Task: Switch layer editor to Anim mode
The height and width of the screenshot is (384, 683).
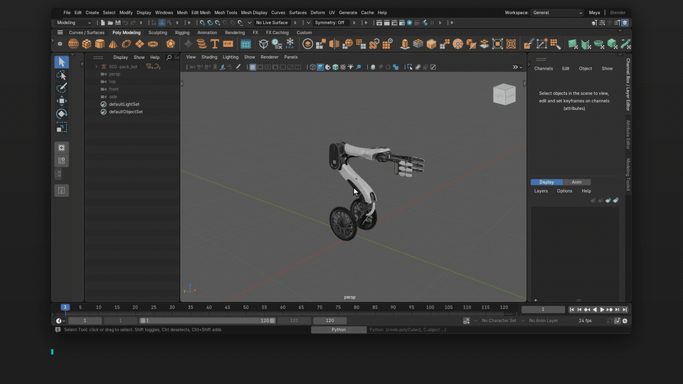Action: 576,182
